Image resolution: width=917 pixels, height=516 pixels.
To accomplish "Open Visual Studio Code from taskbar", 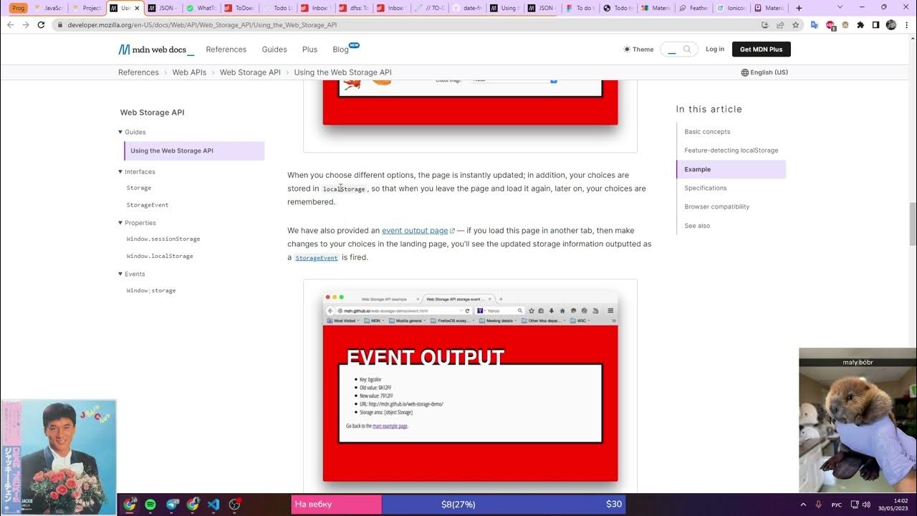I will point(213,505).
